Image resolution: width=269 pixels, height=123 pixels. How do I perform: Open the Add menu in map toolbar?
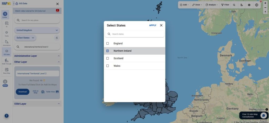point(184,5)
